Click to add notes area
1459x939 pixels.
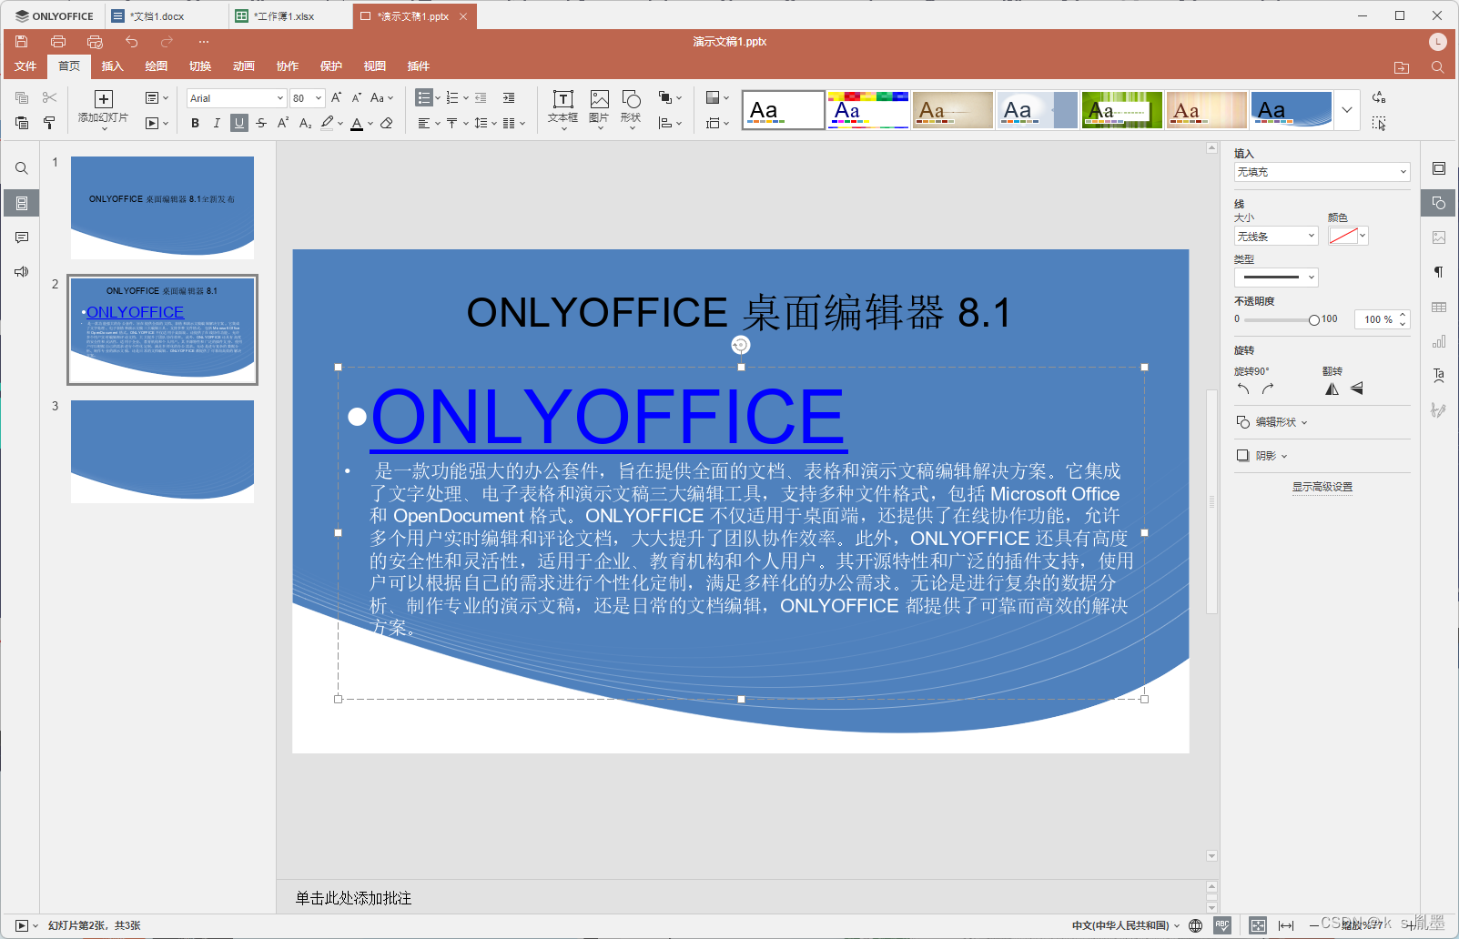[x=353, y=898]
